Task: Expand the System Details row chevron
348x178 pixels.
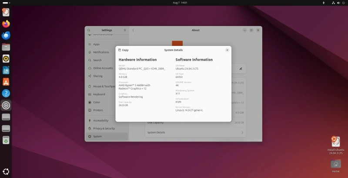Action: pos(242,133)
